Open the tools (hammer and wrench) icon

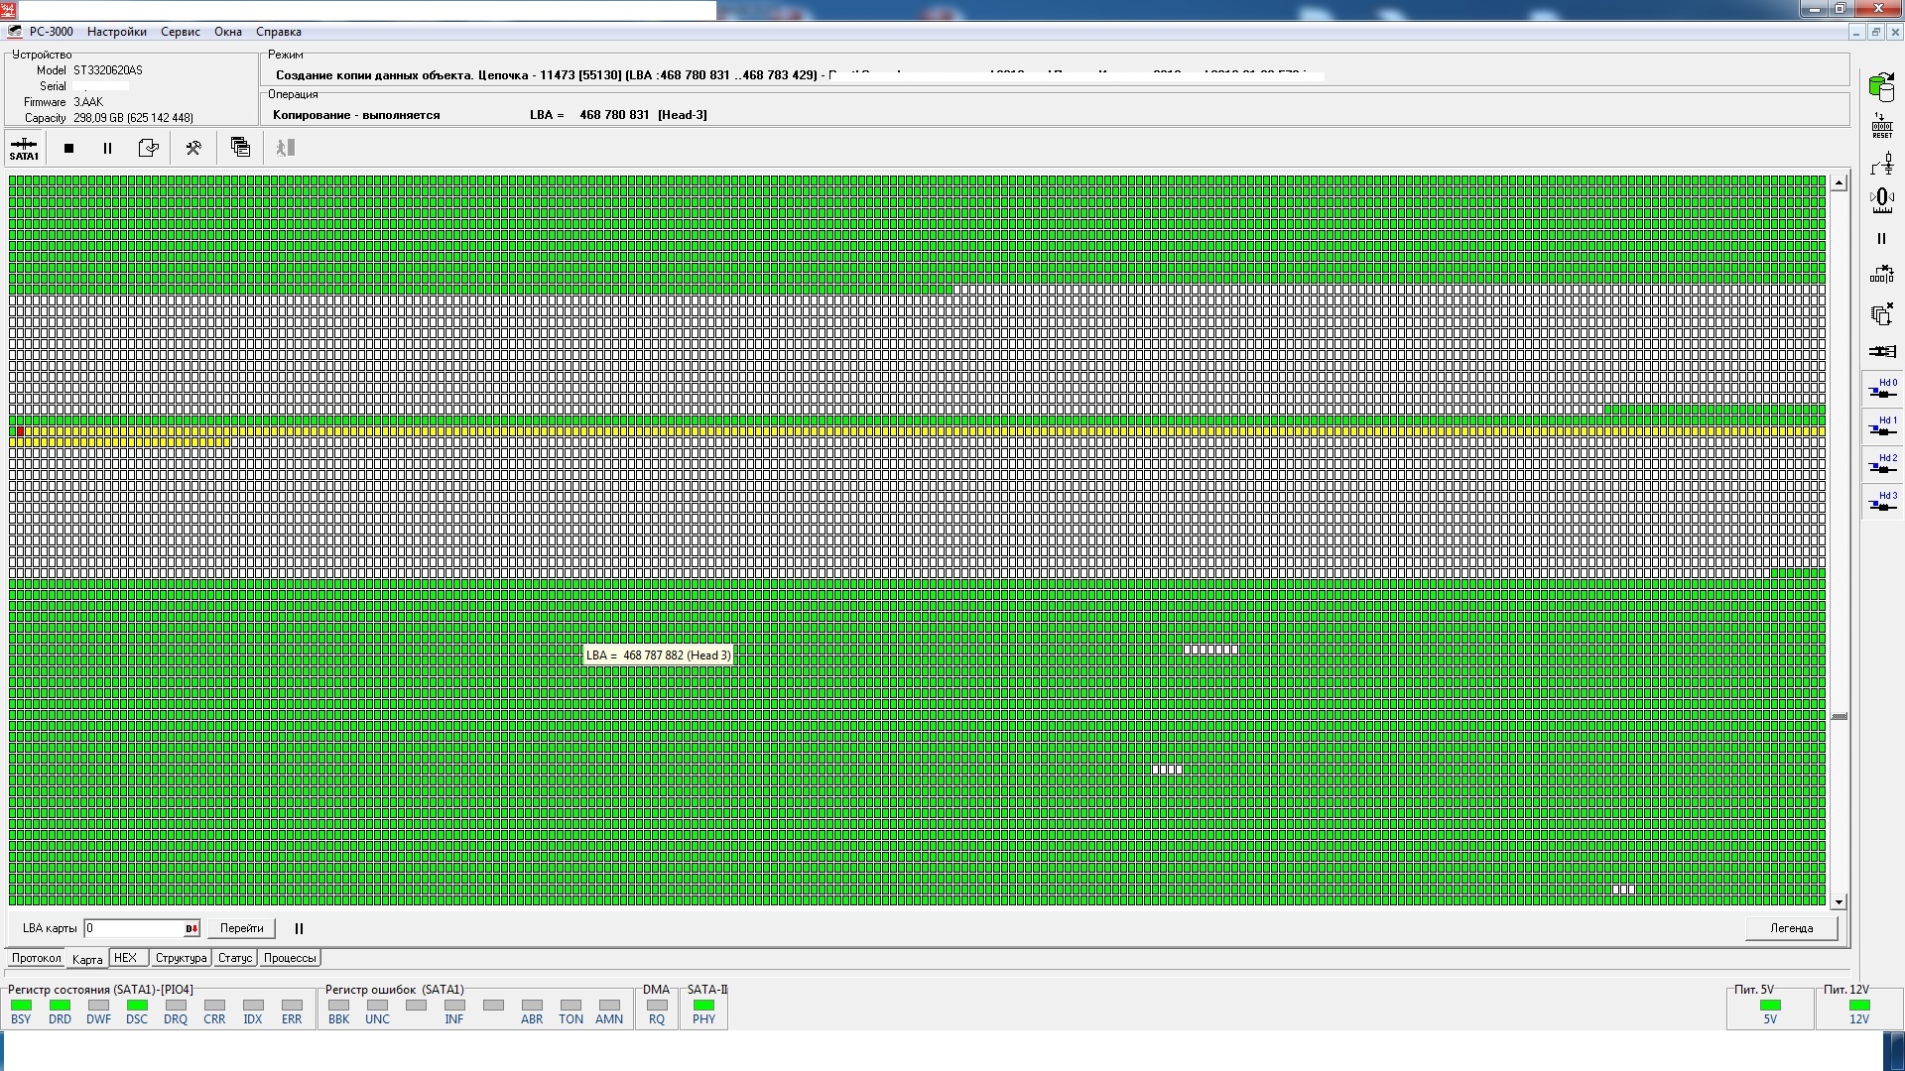pyautogui.click(x=193, y=148)
